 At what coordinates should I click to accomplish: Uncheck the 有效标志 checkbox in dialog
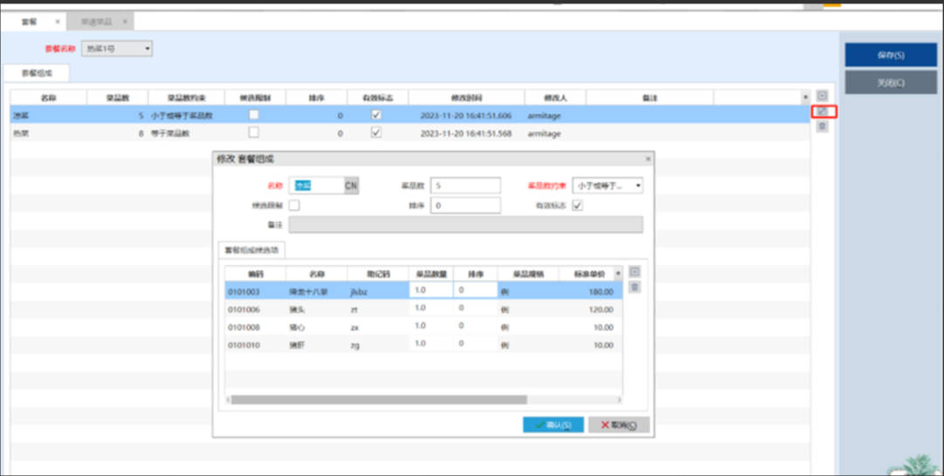(x=577, y=206)
